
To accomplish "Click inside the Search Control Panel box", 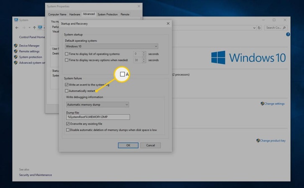I will pyautogui.click(x=276, y=28).
